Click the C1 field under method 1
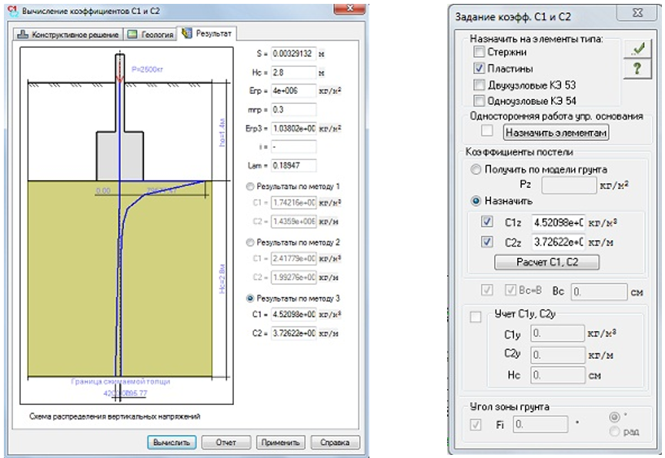 293,202
